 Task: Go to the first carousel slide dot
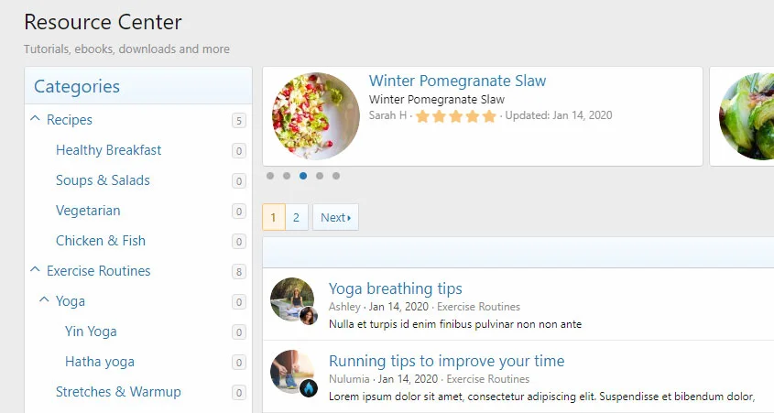[x=270, y=176]
